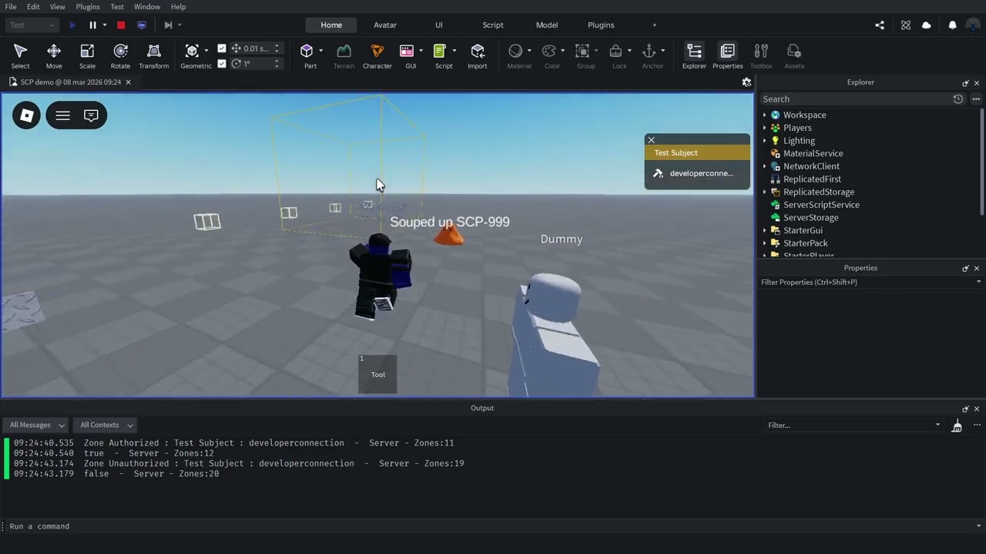Select the developerconne... player entry

pyautogui.click(x=697, y=174)
